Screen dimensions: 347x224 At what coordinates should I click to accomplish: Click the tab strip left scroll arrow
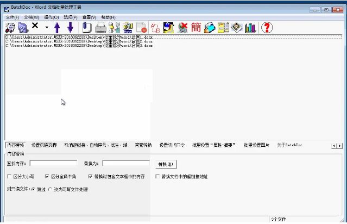click(x=334, y=146)
